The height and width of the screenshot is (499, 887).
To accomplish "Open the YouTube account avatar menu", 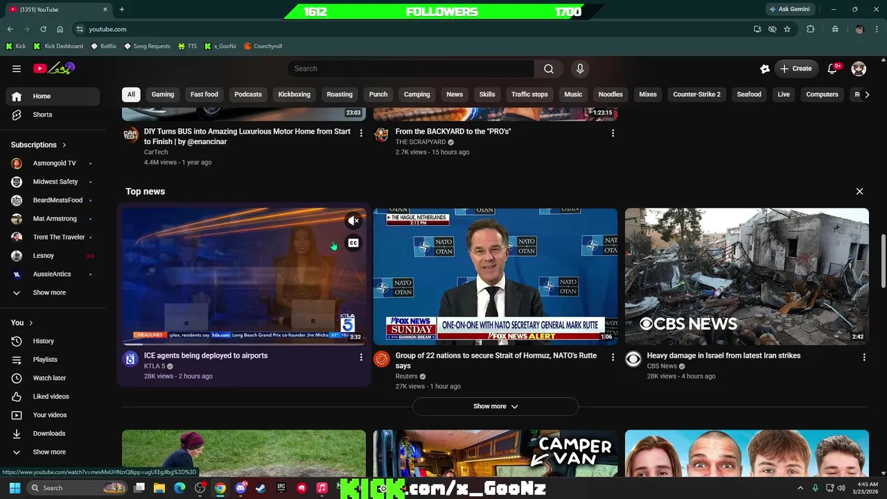I will tap(859, 69).
